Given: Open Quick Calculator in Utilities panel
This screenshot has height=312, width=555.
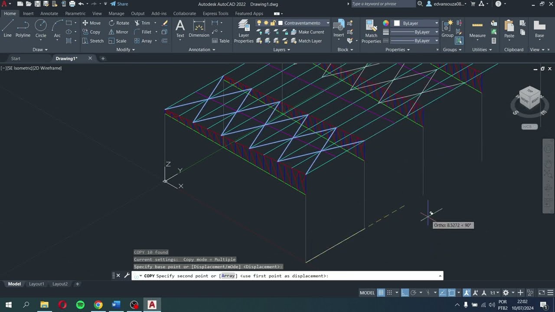Looking at the screenshot, I should coord(494,41).
